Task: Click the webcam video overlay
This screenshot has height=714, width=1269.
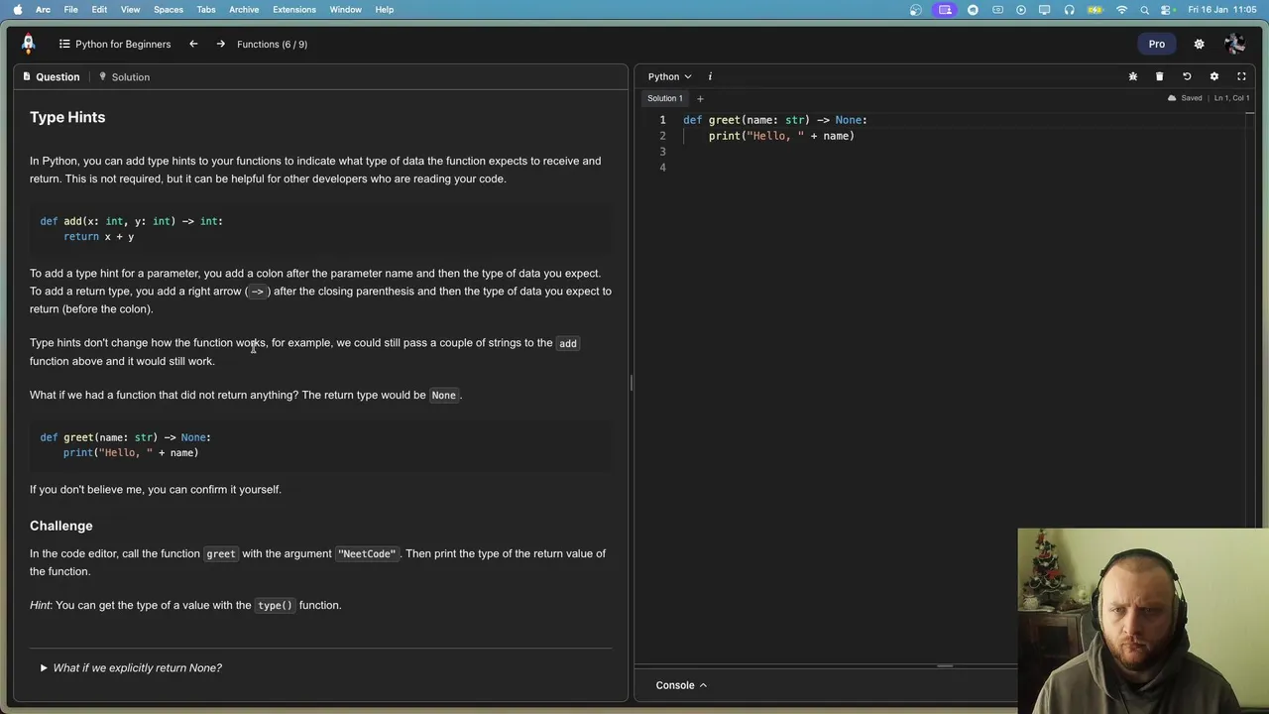Action: point(1143,621)
